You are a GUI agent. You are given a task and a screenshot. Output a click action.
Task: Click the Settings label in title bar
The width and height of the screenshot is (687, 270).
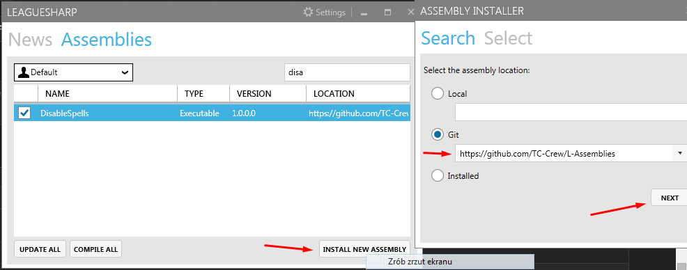[x=330, y=13]
